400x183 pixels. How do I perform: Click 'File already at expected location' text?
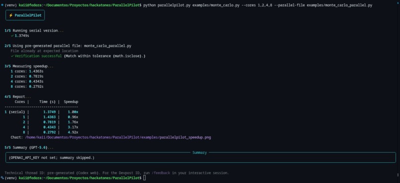click(44, 51)
